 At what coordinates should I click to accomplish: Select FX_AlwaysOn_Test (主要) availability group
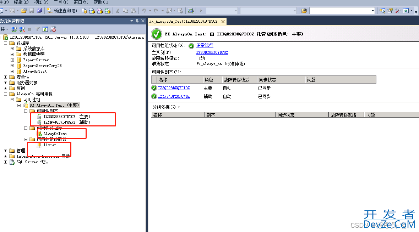coord(54,105)
